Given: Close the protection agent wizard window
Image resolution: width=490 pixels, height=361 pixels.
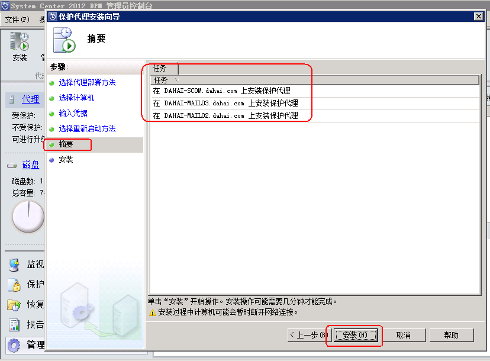Looking at the screenshot, I should coord(478,17).
